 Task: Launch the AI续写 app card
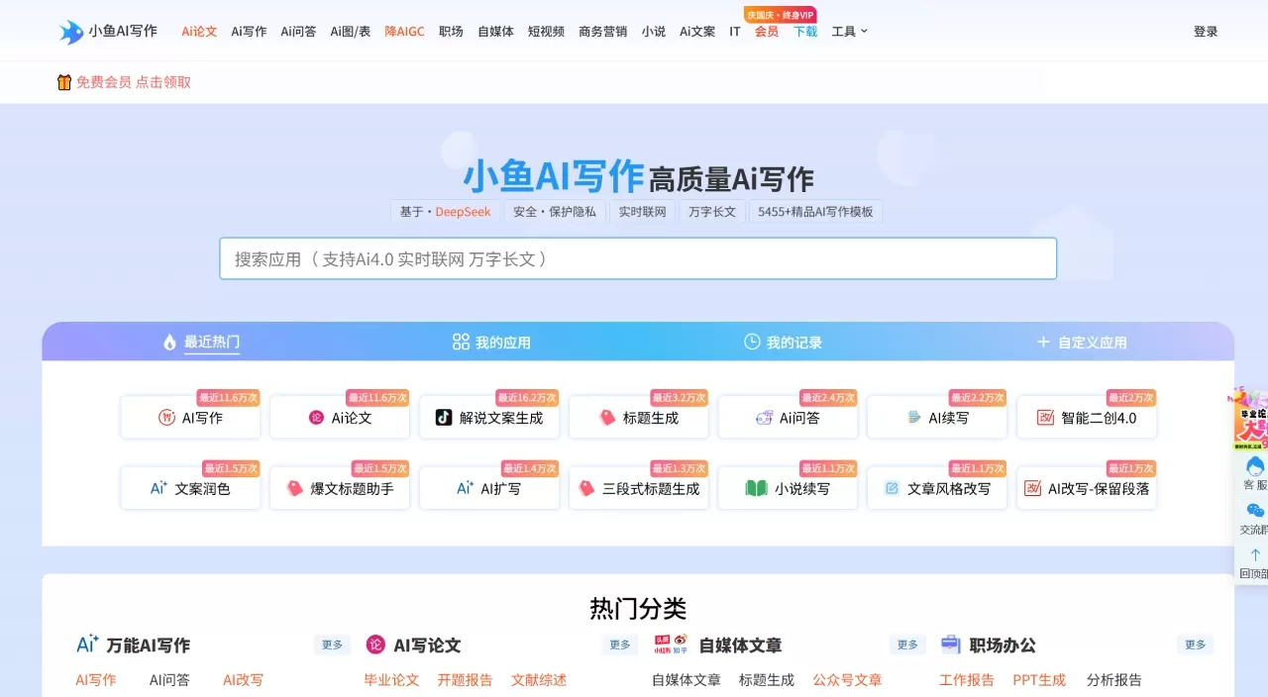937,418
